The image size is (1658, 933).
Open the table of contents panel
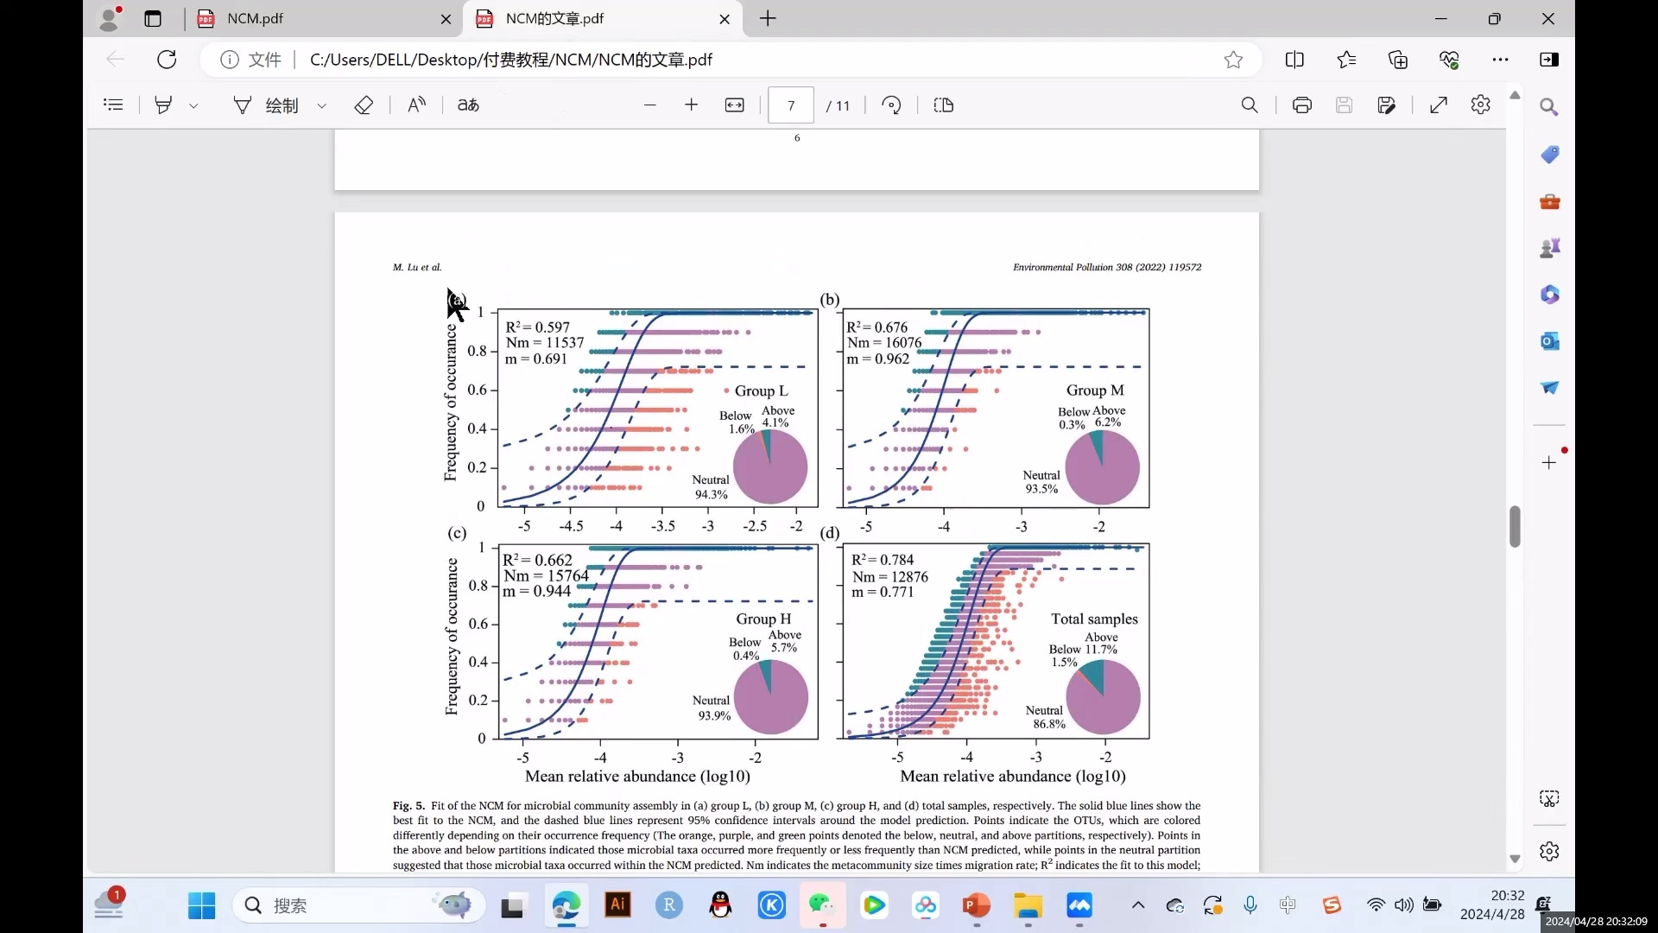point(113,105)
